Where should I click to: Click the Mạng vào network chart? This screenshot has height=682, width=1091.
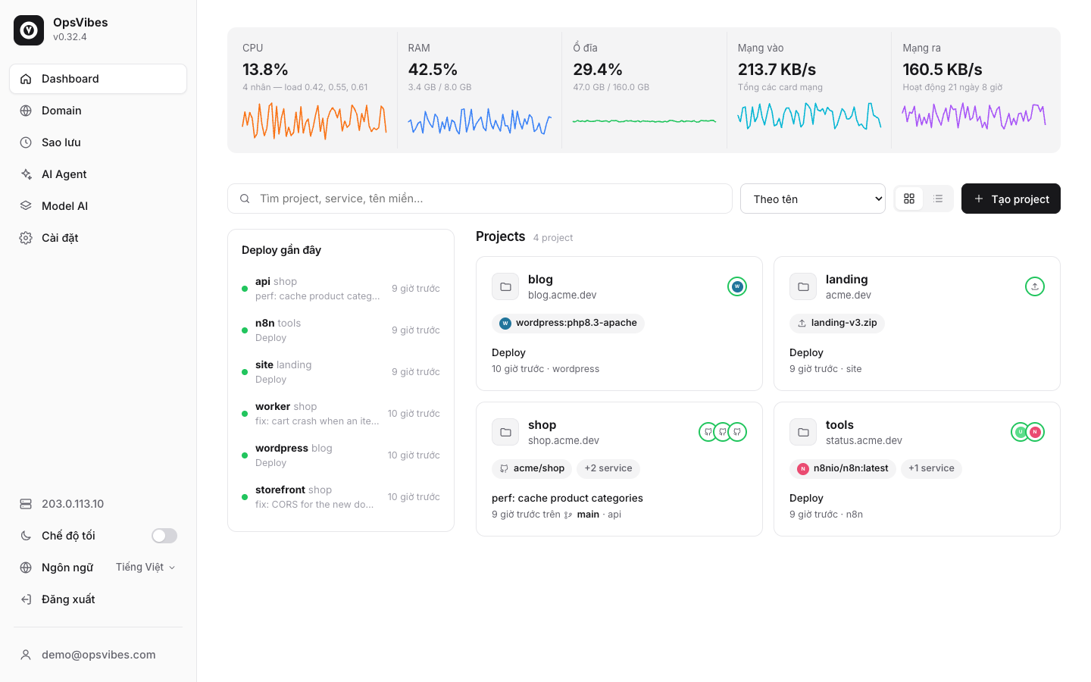pos(809,115)
